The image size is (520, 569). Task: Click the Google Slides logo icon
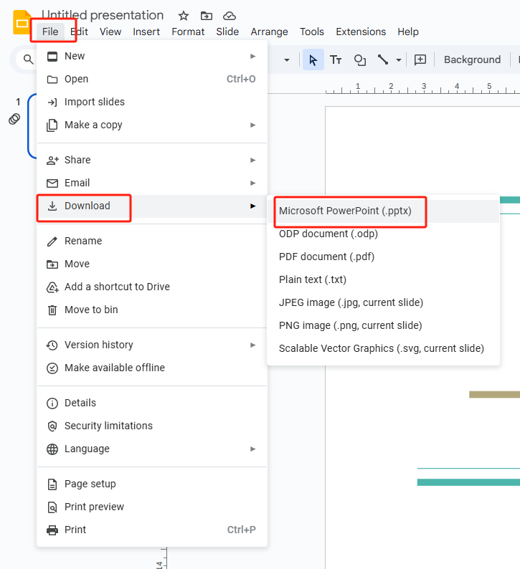pyautogui.click(x=22, y=22)
